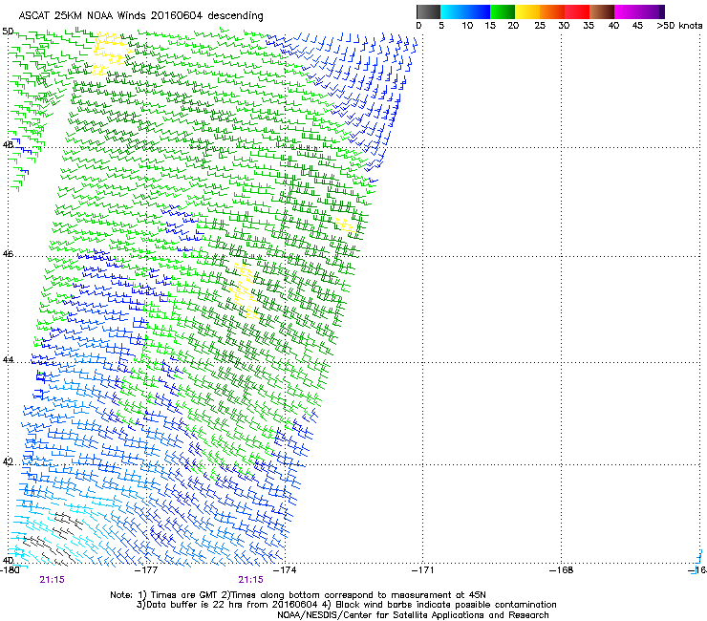Click the blue 10-15 knots legend segment
The image size is (707, 621).
(478, 11)
